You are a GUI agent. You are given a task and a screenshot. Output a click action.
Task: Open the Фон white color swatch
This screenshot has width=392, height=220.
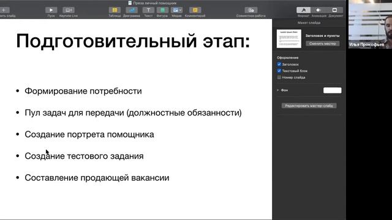[332, 90]
